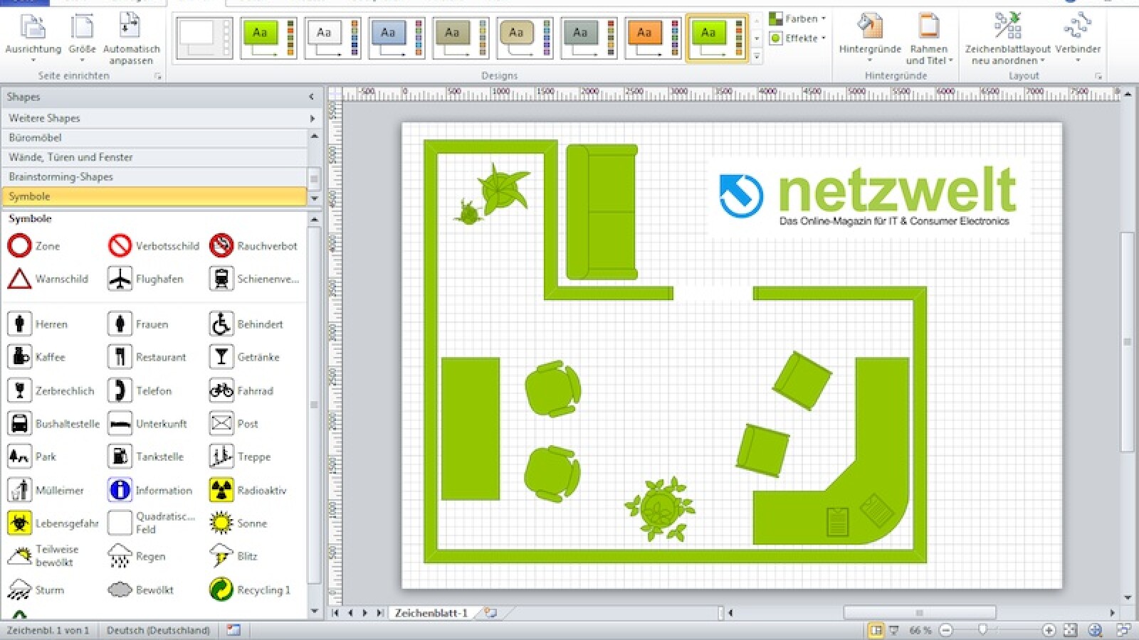The image size is (1139, 640).
Task: Select the Recycling 1 shape
Action: pyautogui.click(x=221, y=590)
